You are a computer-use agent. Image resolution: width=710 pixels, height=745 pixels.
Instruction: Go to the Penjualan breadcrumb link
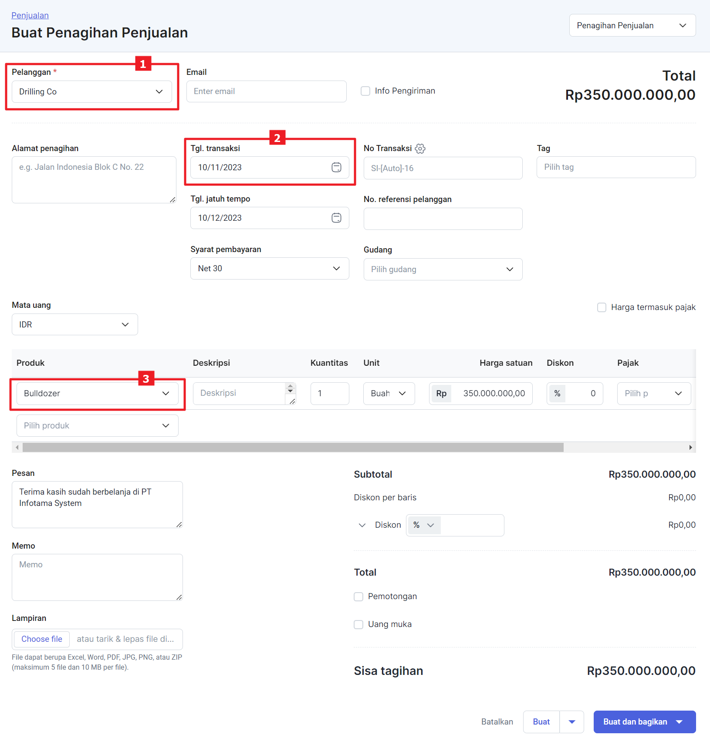[30, 15]
